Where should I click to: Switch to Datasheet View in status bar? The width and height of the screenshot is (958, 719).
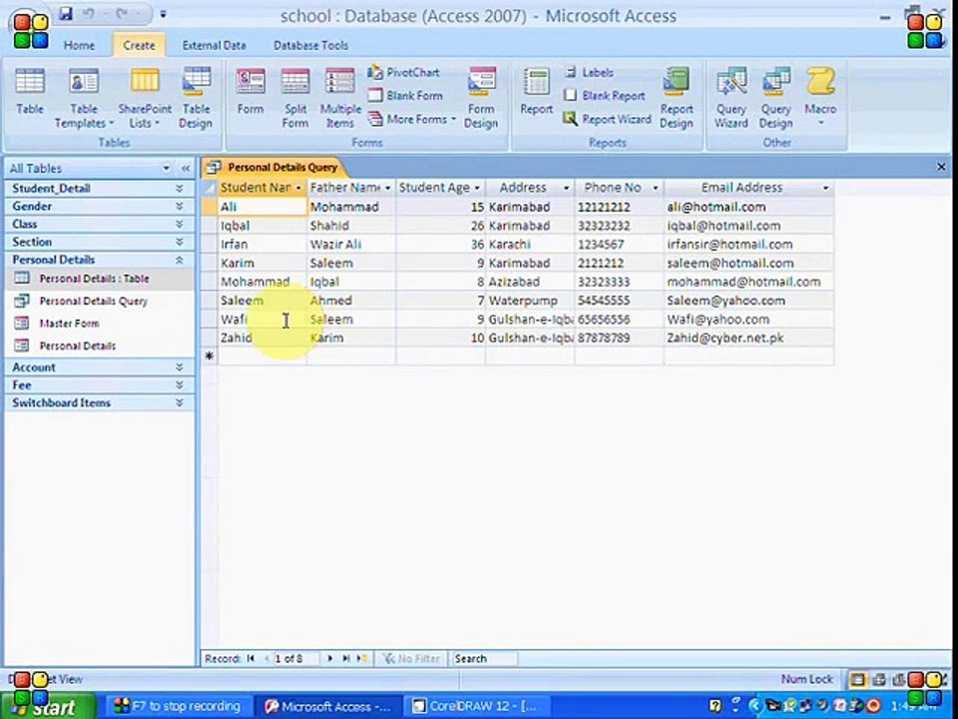858,679
